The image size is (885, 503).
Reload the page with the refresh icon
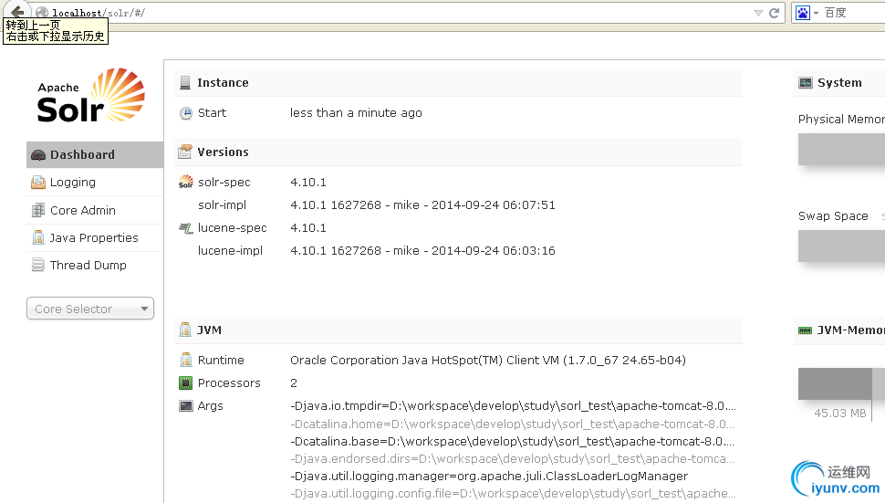tap(775, 13)
